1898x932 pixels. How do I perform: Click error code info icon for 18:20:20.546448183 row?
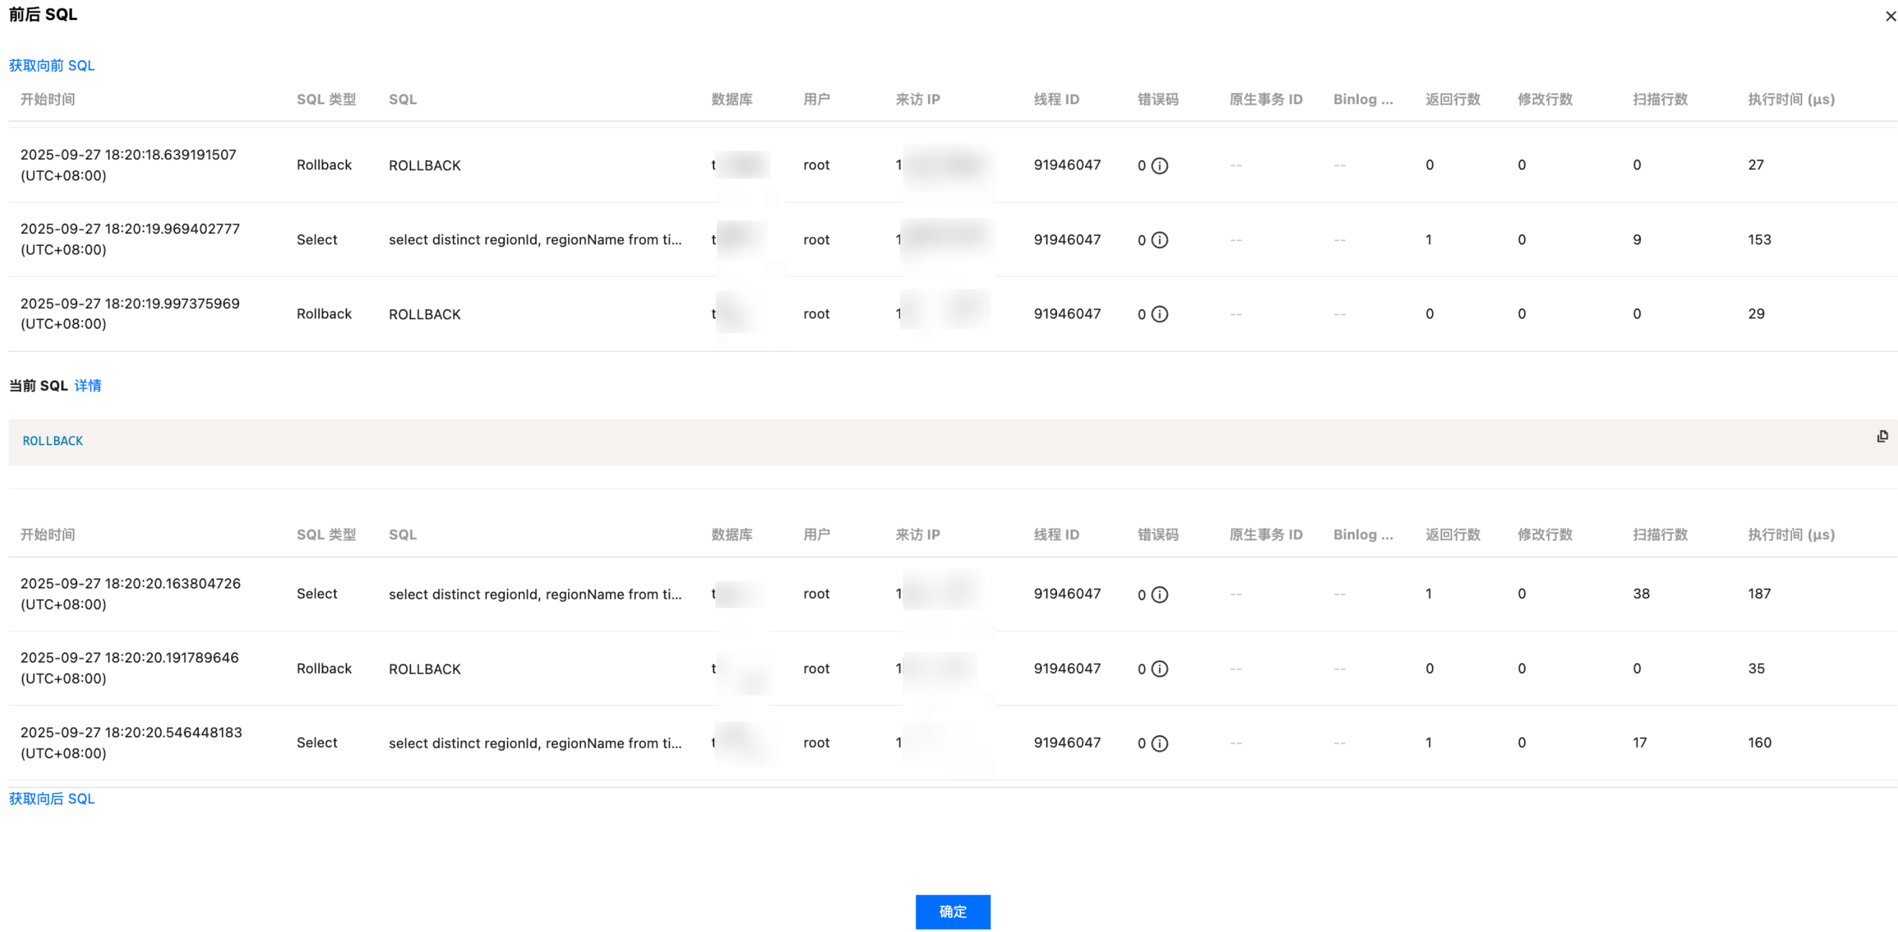[x=1159, y=743]
